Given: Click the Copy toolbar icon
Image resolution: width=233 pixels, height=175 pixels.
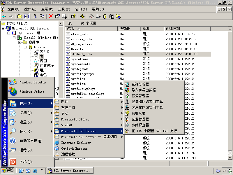Looking at the screenshot, I should (42, 16).
